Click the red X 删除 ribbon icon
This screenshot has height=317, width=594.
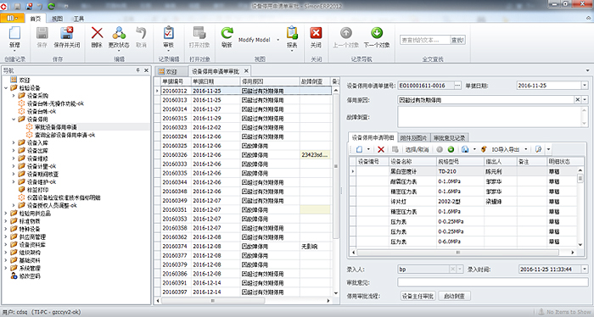[x=97, y=33]
